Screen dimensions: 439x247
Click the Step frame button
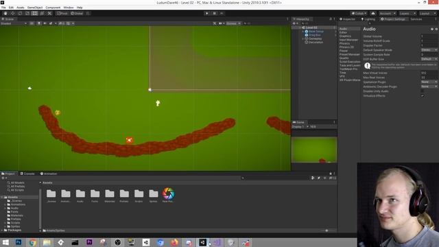(222, 14)
